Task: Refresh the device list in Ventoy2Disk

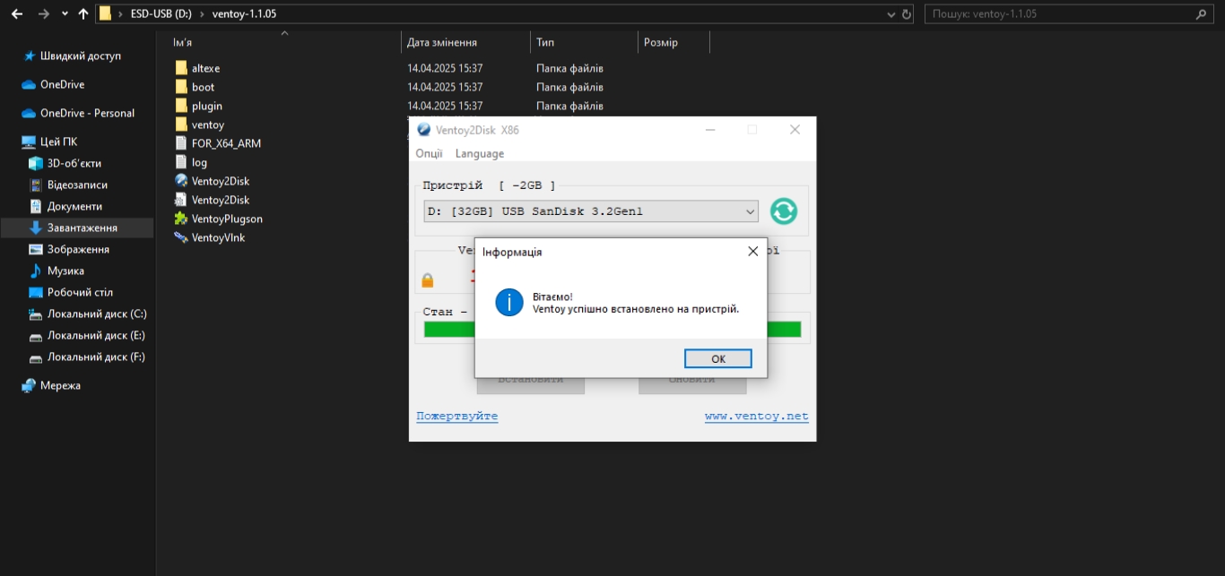Action: [783, 211]
